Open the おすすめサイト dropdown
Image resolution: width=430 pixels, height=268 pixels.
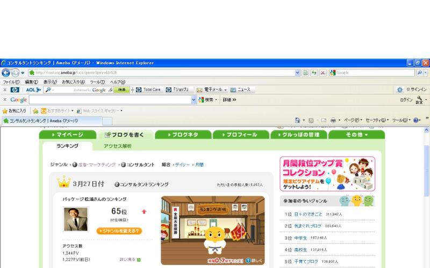click(x=58, y=110)
